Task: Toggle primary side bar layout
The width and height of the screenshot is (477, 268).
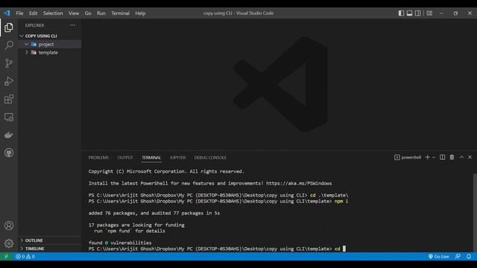Action: pos(401,13)
